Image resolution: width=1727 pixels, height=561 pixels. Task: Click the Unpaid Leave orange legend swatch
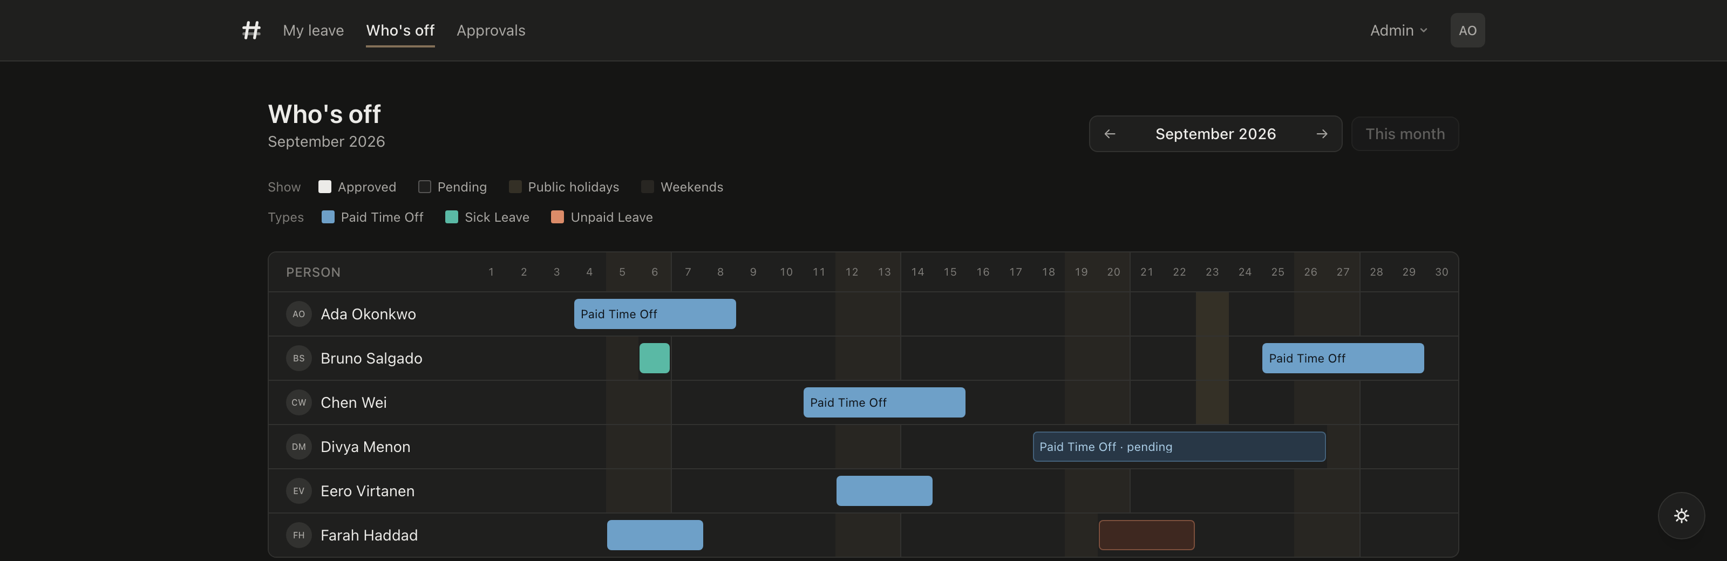[x=557, y=217]
